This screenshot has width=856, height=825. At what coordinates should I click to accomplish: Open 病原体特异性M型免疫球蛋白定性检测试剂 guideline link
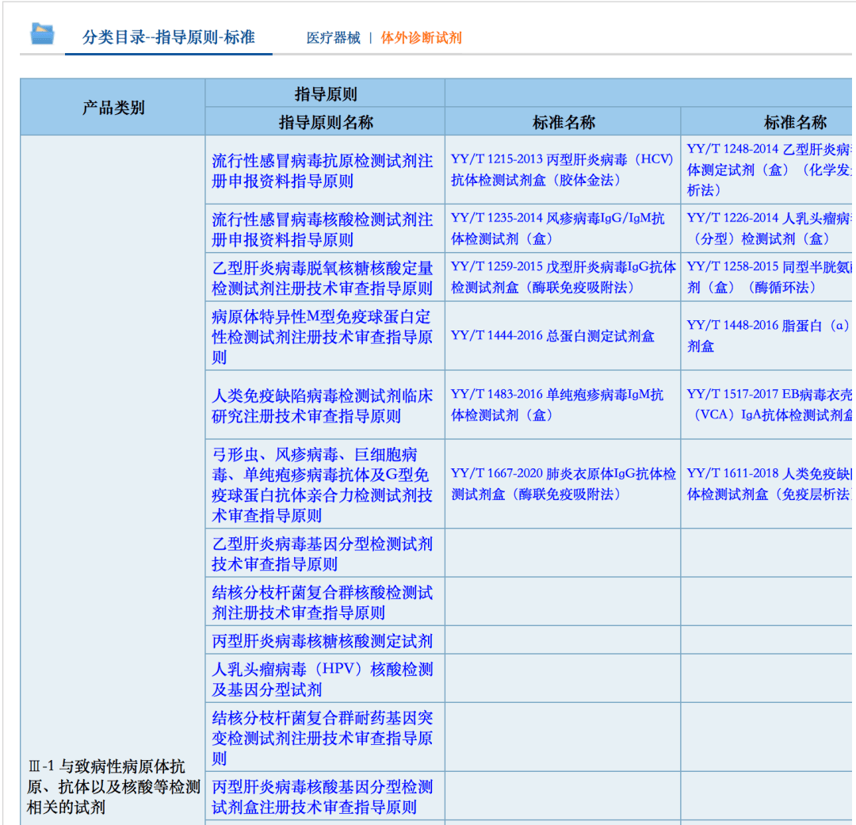pyautogui.click(x=323, y=336)
